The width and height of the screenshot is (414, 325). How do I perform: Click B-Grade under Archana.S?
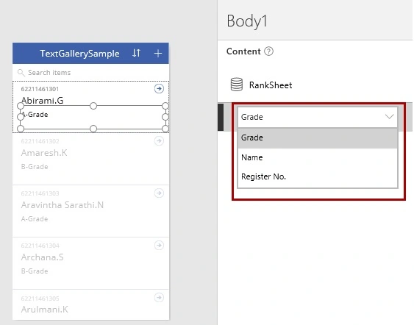point(35,271)
